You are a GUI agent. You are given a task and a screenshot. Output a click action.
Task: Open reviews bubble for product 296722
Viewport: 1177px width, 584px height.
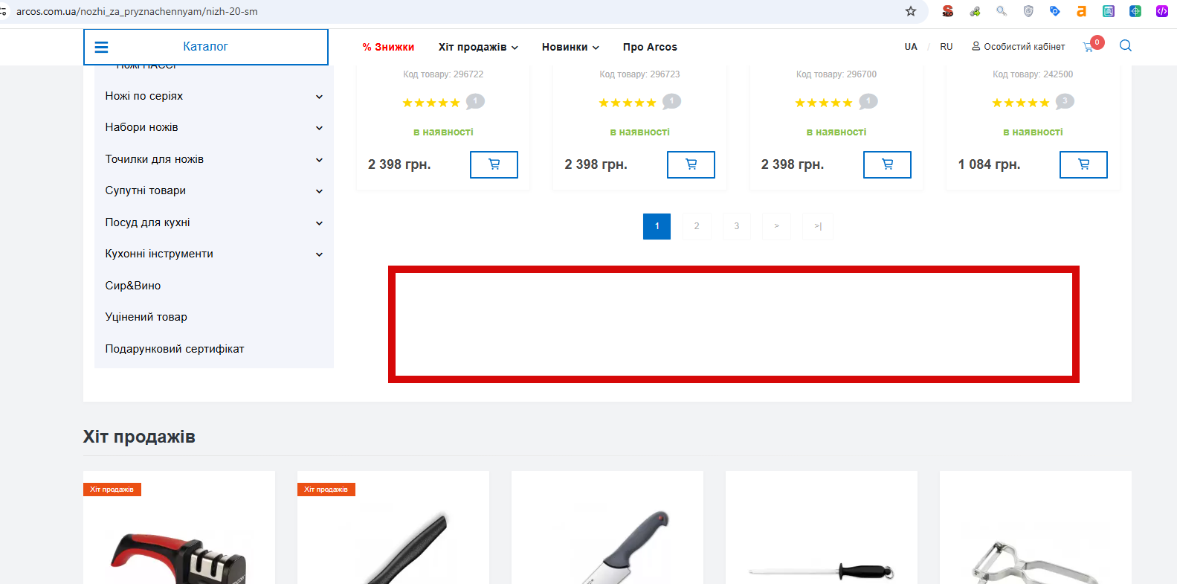(475, 101)
